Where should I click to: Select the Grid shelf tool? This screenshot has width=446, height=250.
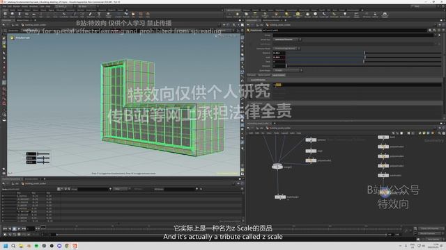tap(34, 15)
